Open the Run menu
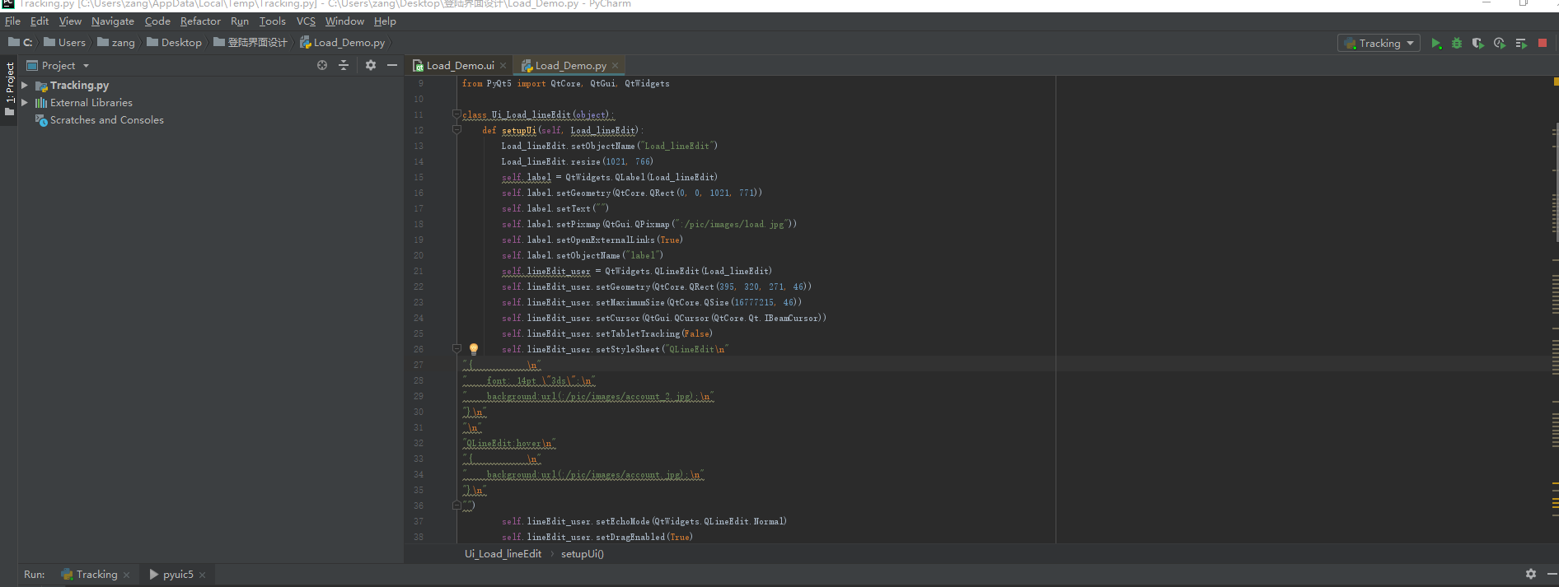This screenshot has height=587, width=1559. (240, 21)
